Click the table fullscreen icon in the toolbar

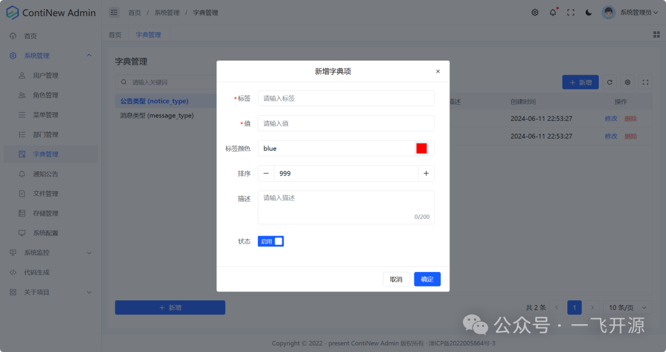click(645, 83)
